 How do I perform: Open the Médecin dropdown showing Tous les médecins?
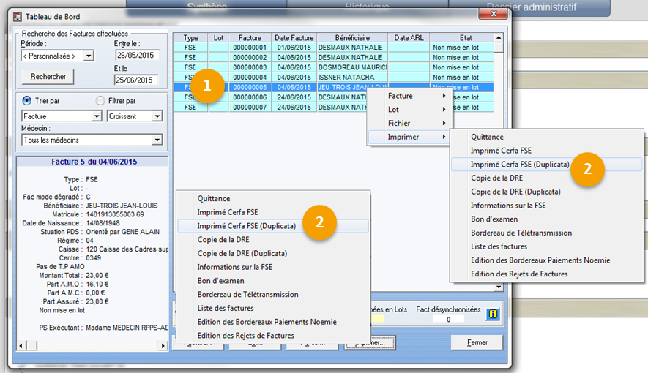(x=157, y=140)
